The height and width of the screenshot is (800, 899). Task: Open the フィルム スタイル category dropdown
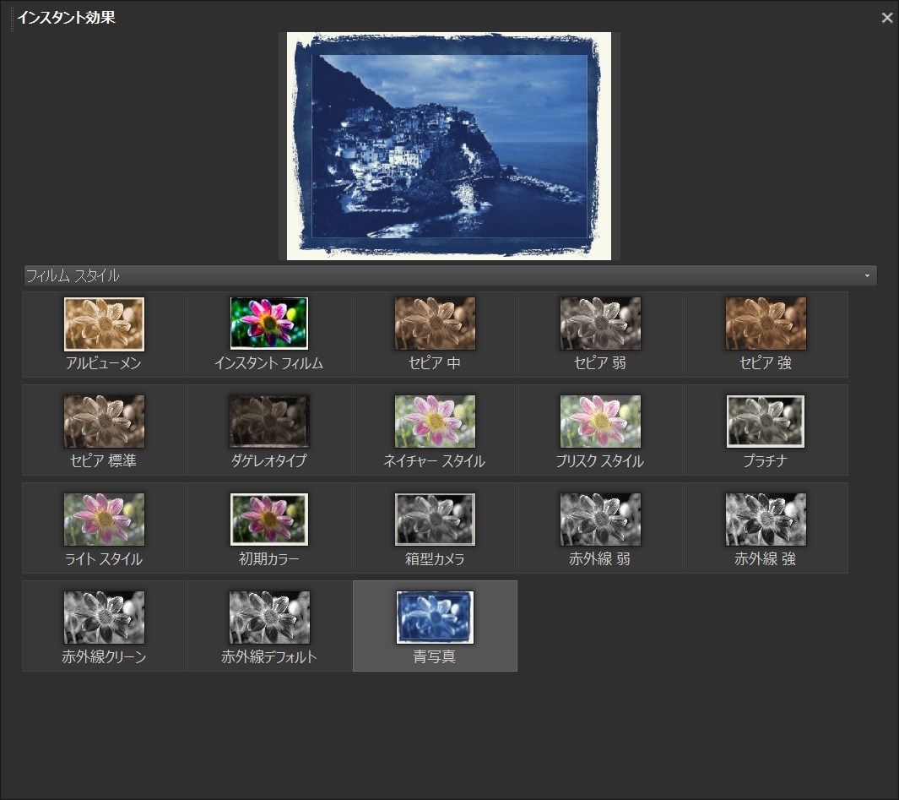click(x=450, y=275)
